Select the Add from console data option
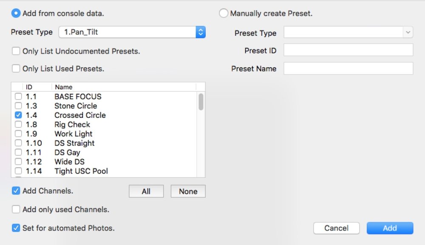This screenshot has height=245, width=425. (x=16, y=13)
